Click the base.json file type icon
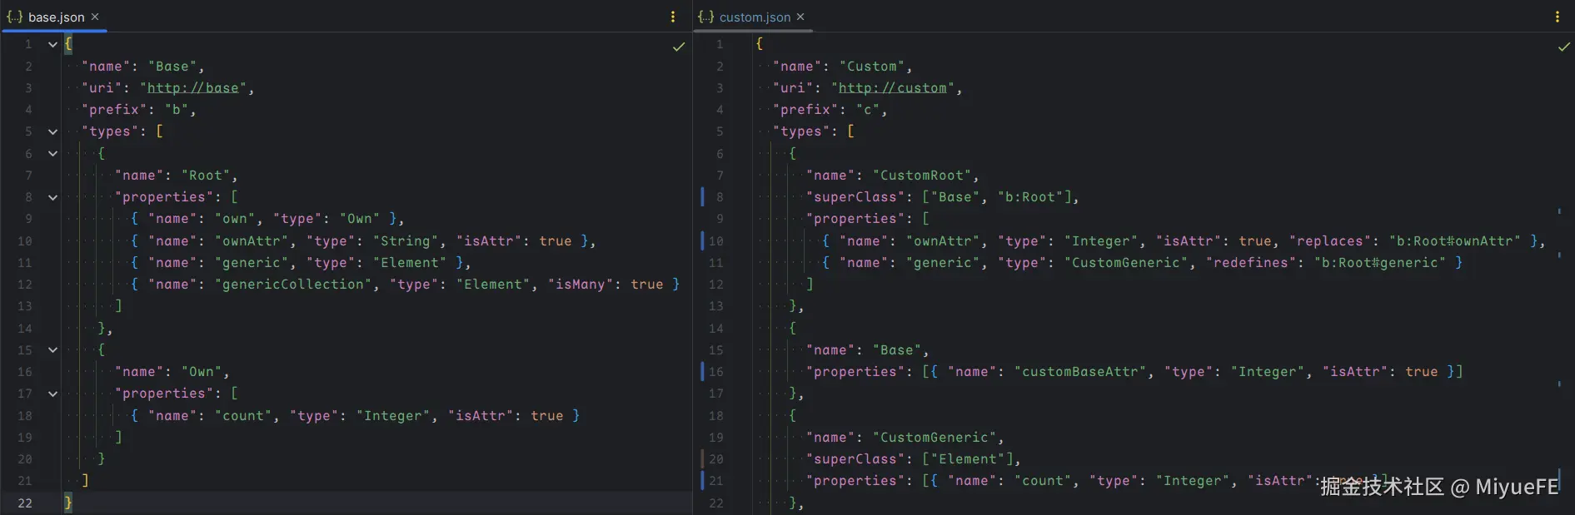 coord(14,17)
